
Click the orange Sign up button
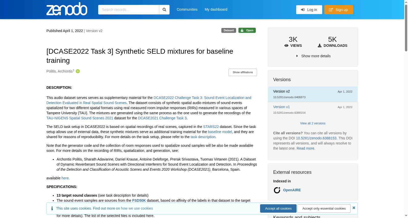(x=339, y=10)
